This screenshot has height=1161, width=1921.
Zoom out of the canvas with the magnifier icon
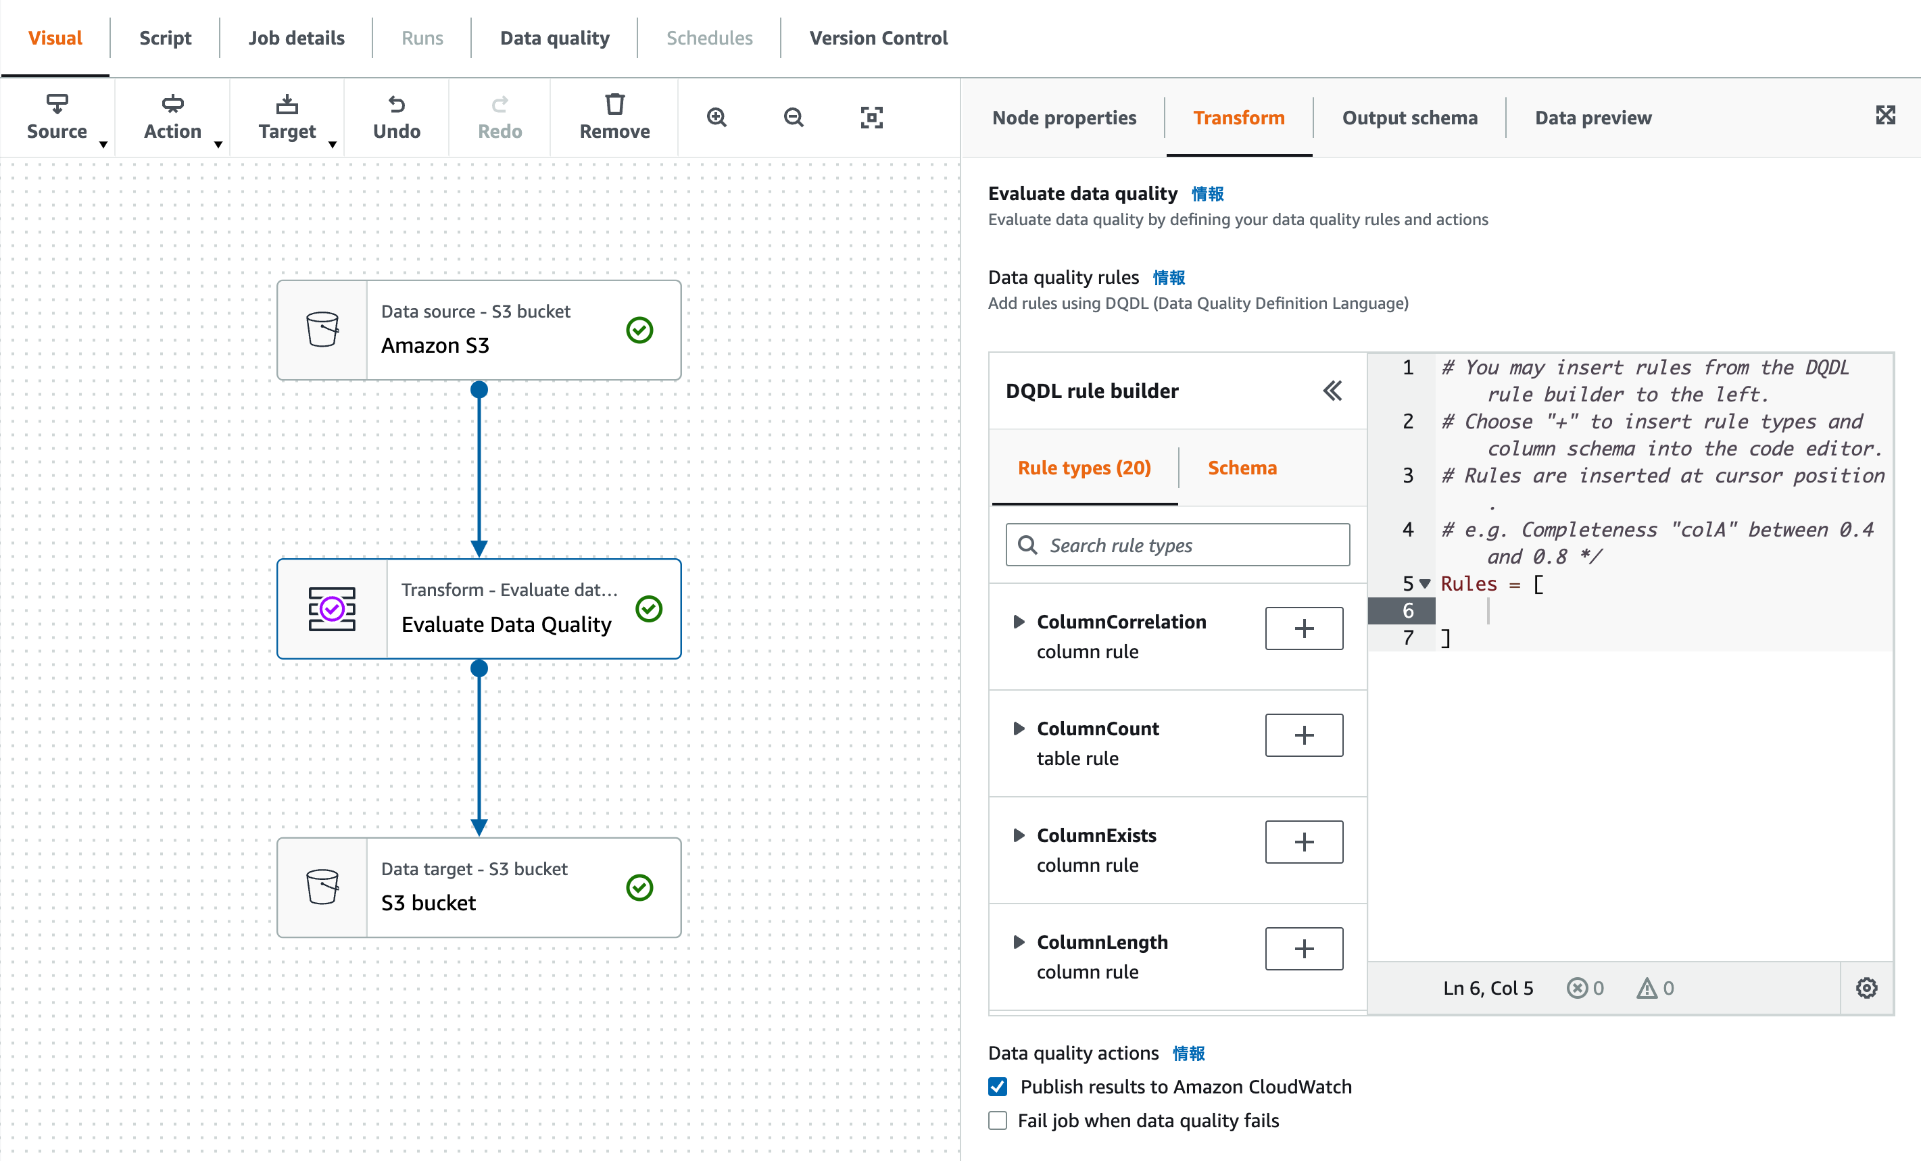793,117
